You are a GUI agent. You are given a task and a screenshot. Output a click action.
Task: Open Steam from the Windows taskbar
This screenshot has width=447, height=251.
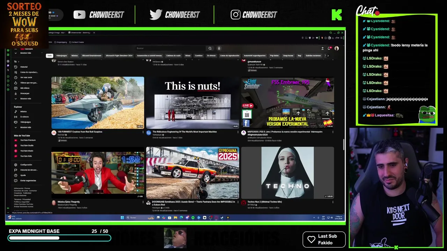coord(222,218)
